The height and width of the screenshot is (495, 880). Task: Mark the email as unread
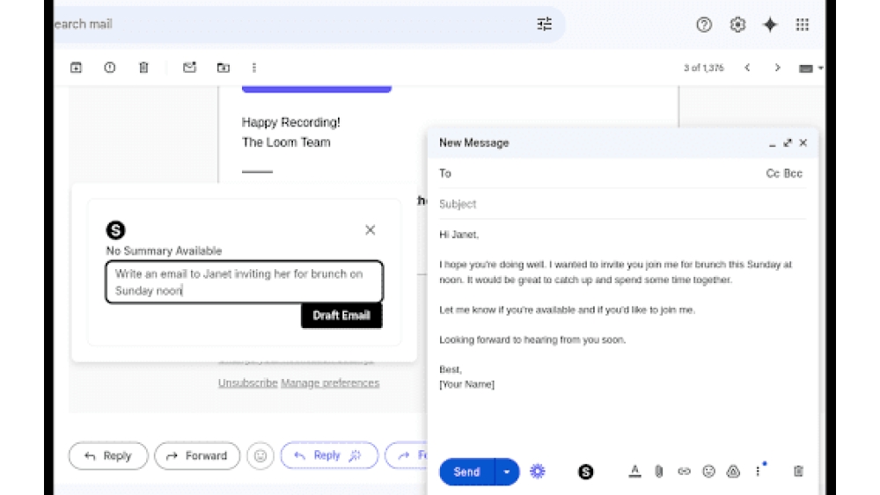(x=190, y=68)
